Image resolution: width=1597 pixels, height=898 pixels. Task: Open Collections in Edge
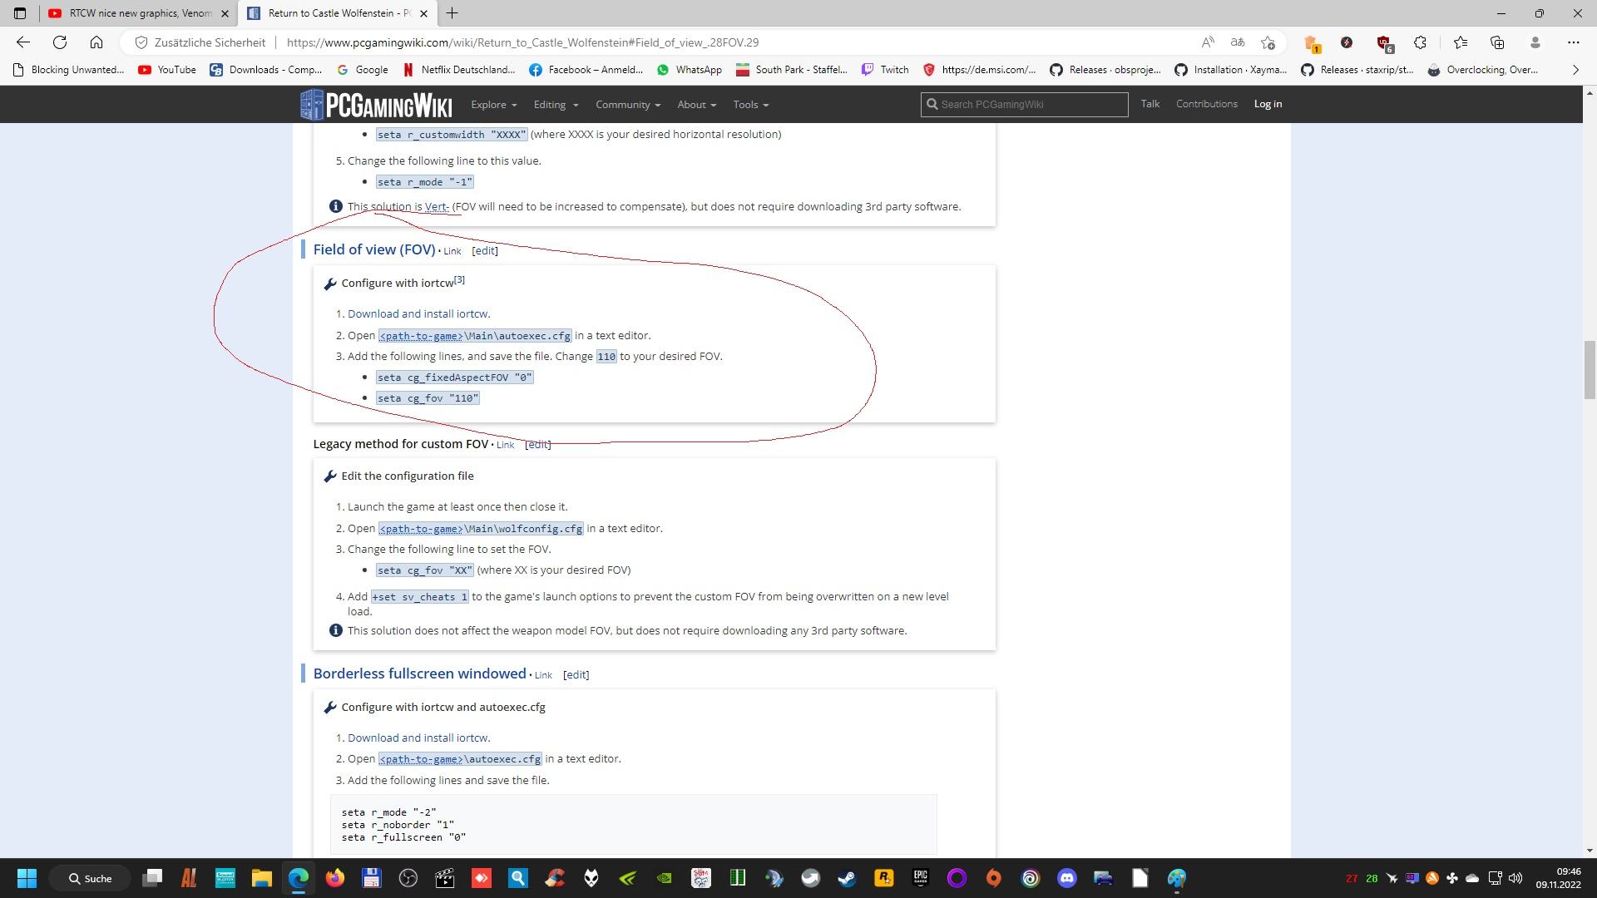click(x=1497, y=42)
